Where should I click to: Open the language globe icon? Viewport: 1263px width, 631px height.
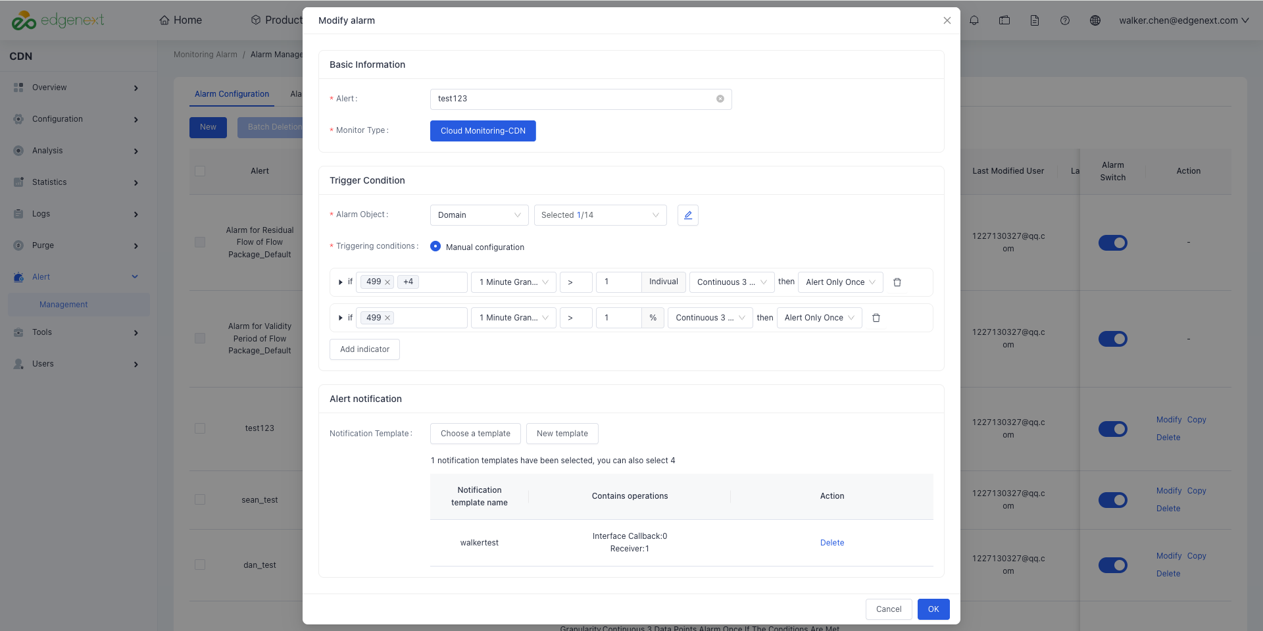1095,20
